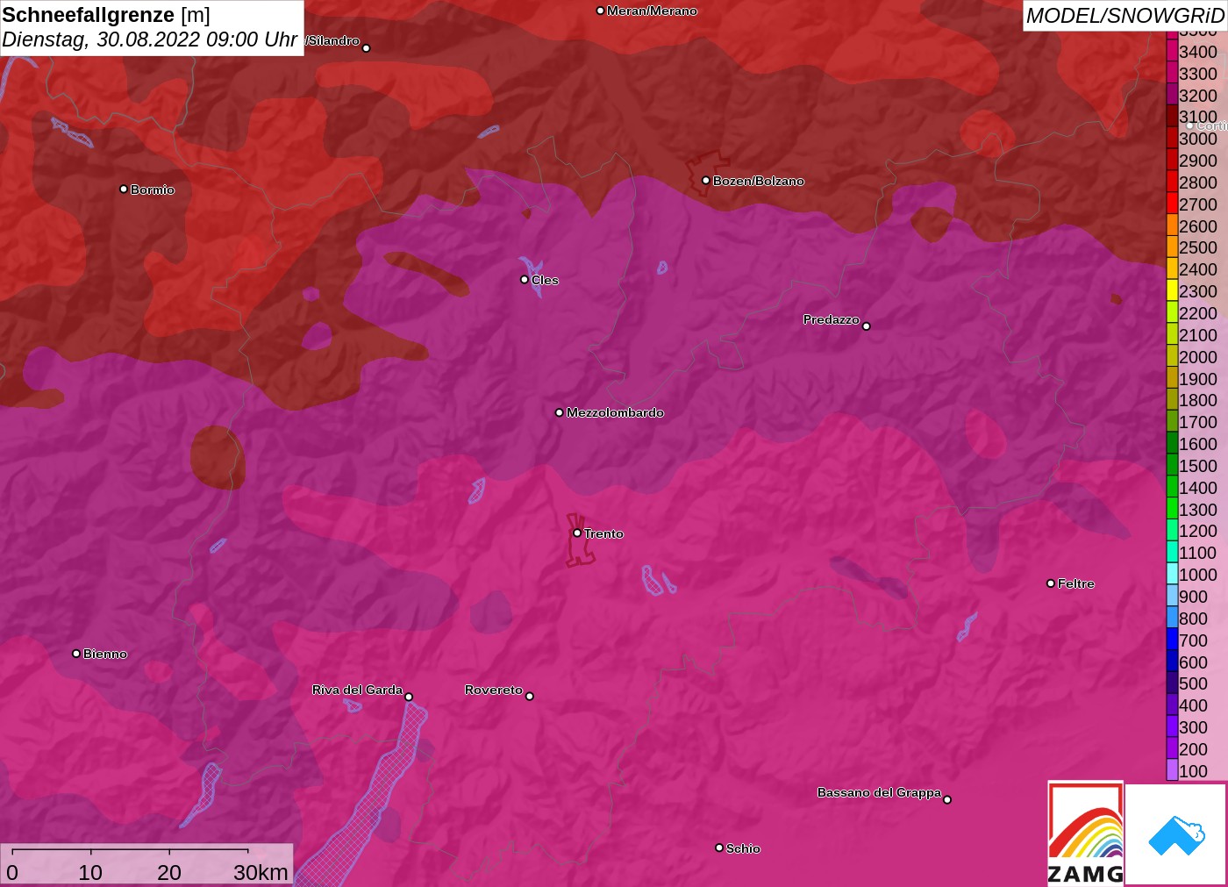Image resolution: width=1228 pixels, height=887 pixels.
Task: Click the Riva del Garda label text
Action: (x=357, y=690)
